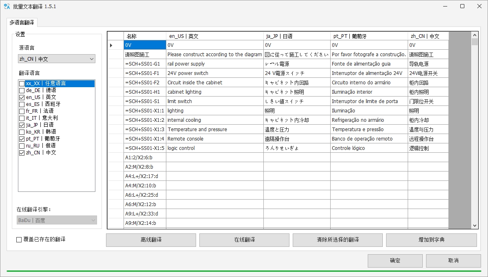Switch to the 多语言翻译 tab
Screen dimensions: 488x277
tap(22, 23)
